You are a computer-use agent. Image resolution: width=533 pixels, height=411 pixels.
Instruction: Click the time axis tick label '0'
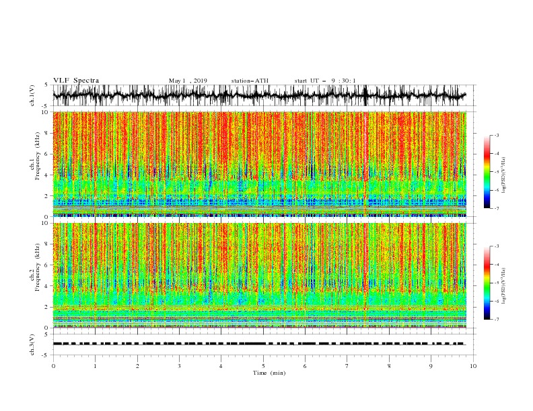click(x=53, y=366)
